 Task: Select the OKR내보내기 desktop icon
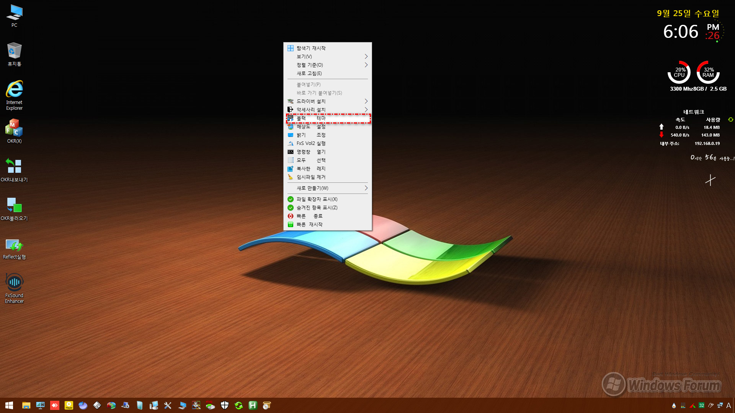(x=14, y=170)
